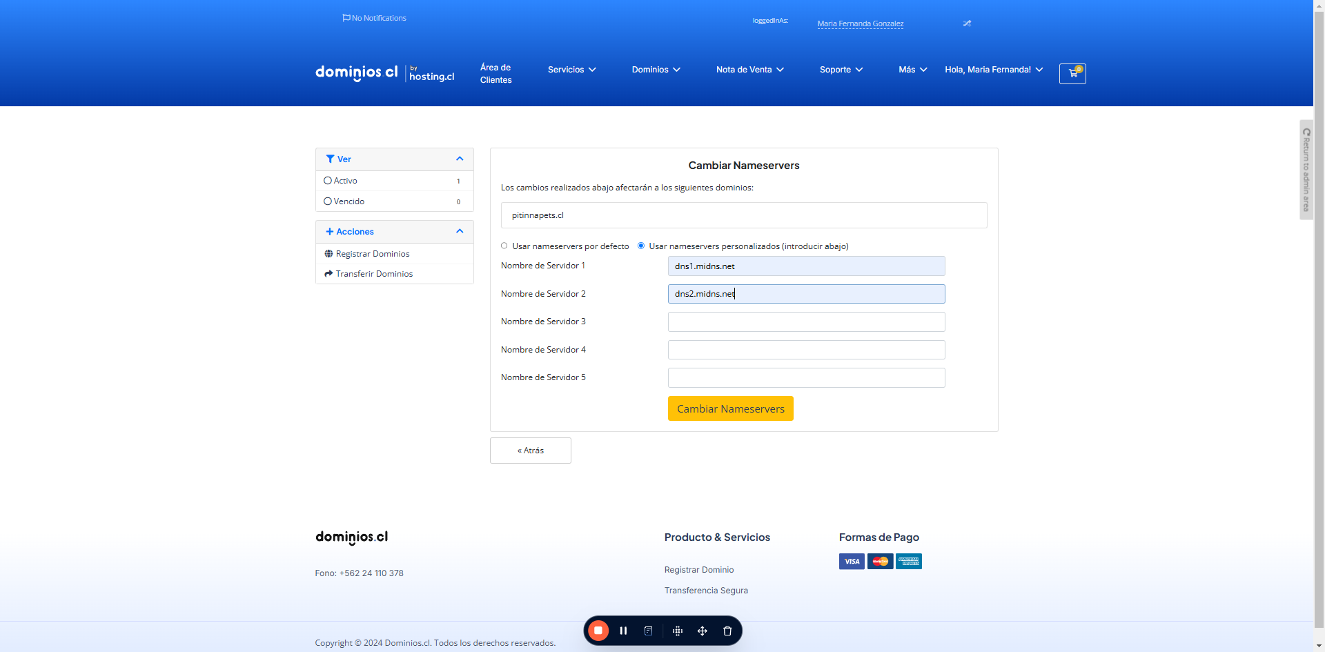Click the Visa payment icon
1325x652 pixels.
coord(852,562)
